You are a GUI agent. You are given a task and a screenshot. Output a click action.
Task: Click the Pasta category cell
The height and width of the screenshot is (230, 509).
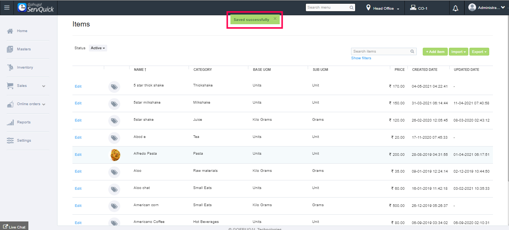coord(198,154)
